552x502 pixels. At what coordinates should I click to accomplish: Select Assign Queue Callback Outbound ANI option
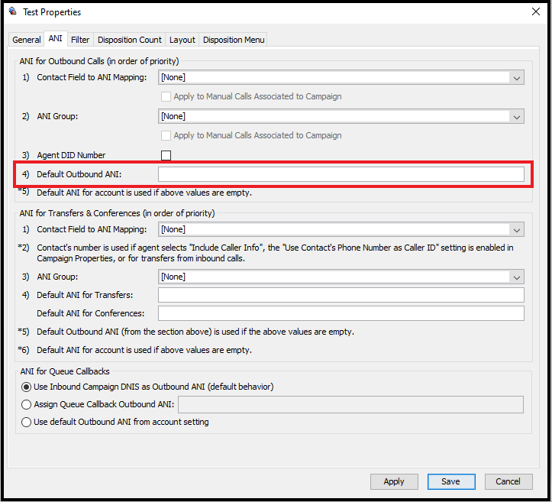point(26,404)
